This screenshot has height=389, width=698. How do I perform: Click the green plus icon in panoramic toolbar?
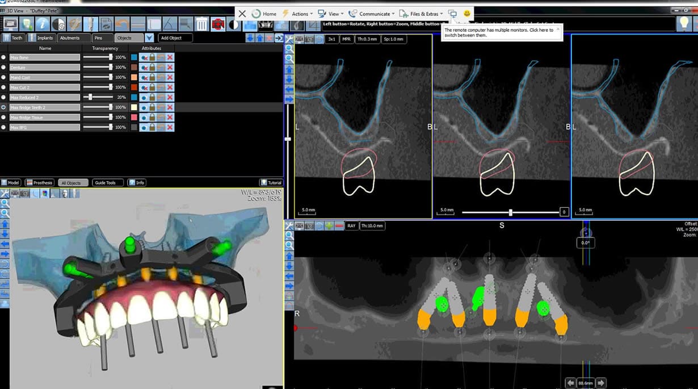pos(329,226)
